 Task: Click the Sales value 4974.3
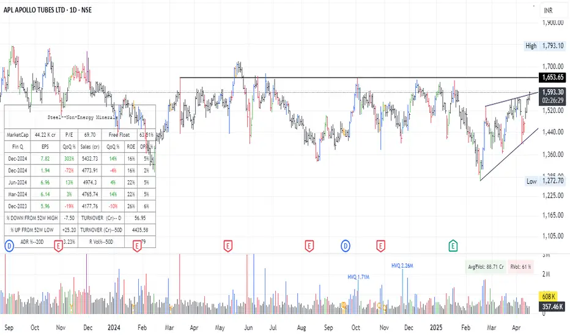click(90, 182)
